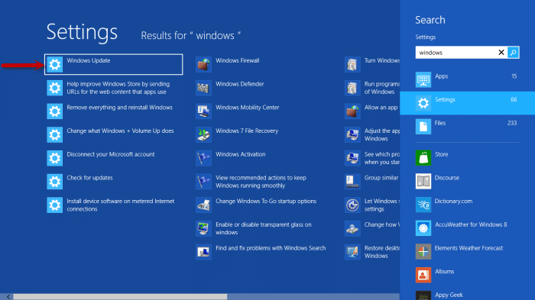
Task: Select the Settings search category
Action: tap(468, 103)
